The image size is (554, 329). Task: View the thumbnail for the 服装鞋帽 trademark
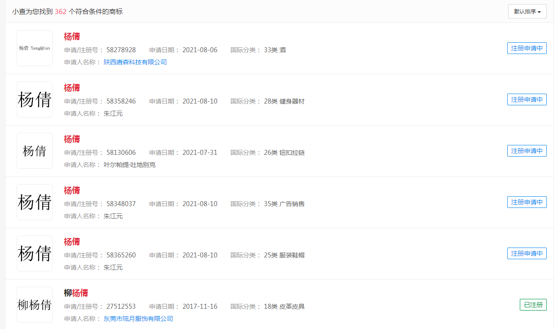[35, 253]
